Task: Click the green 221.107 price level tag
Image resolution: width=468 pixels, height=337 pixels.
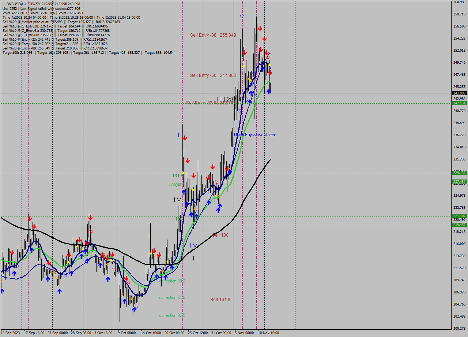Action: tap(460, 216)
